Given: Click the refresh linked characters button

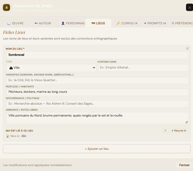Looking at the screenshot, I should tap(166, 130).
